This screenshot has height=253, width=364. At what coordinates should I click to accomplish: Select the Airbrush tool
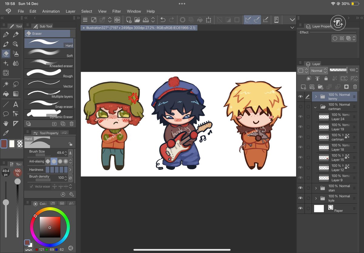[x=16, y=54]
